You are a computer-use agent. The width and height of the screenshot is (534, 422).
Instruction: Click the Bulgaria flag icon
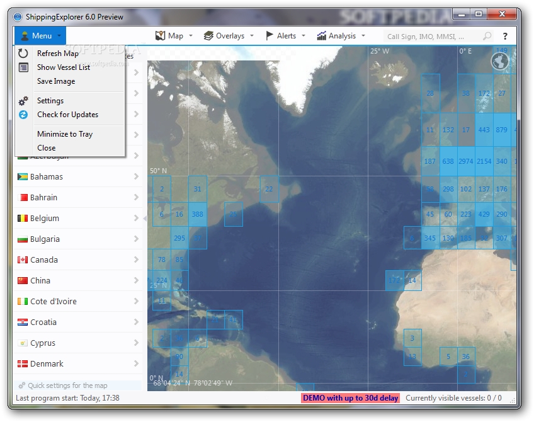point(23,239)
